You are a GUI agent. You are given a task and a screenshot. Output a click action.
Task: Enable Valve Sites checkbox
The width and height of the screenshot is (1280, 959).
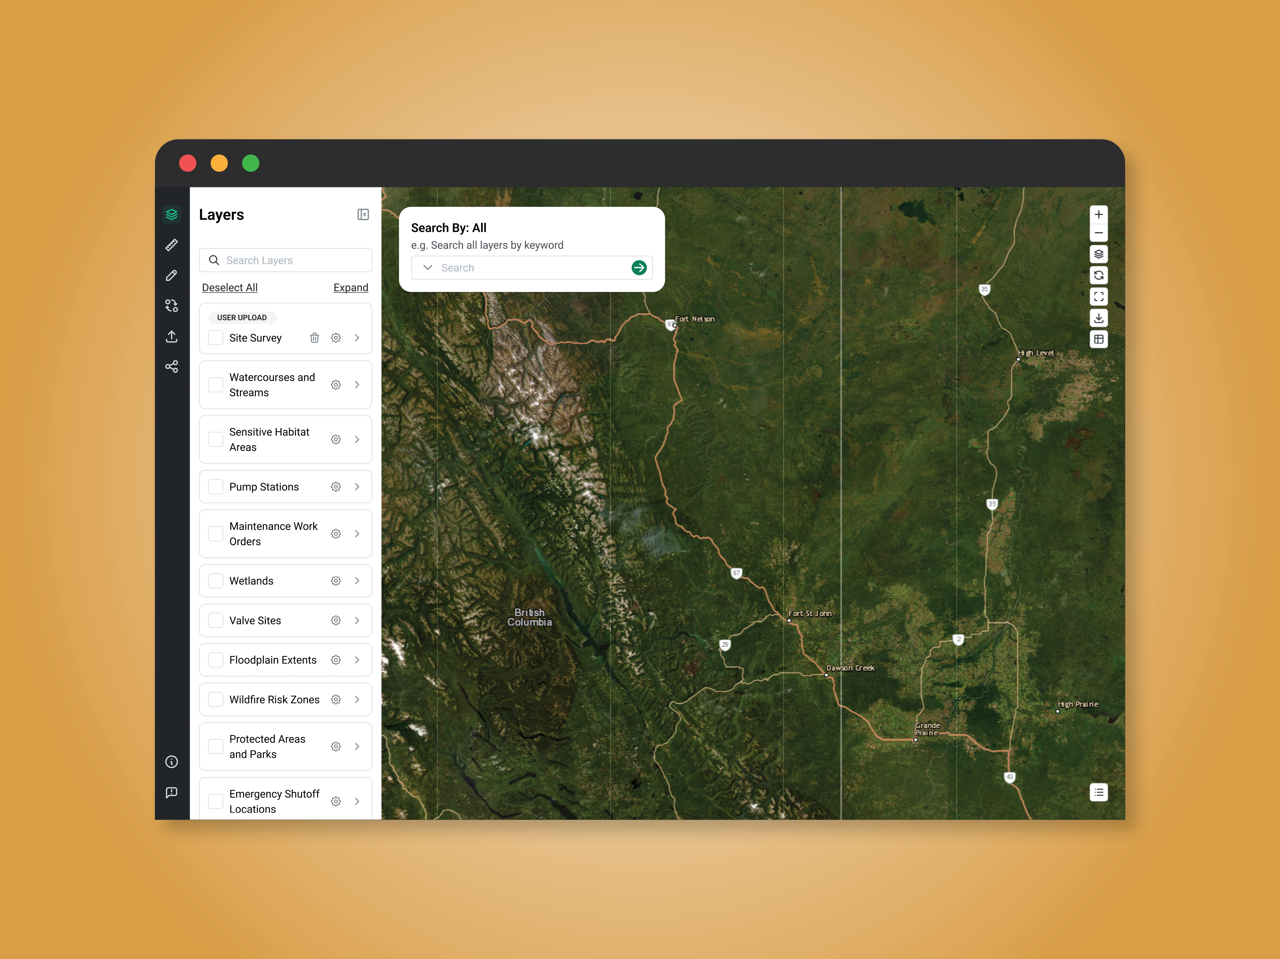coord(216,621)
